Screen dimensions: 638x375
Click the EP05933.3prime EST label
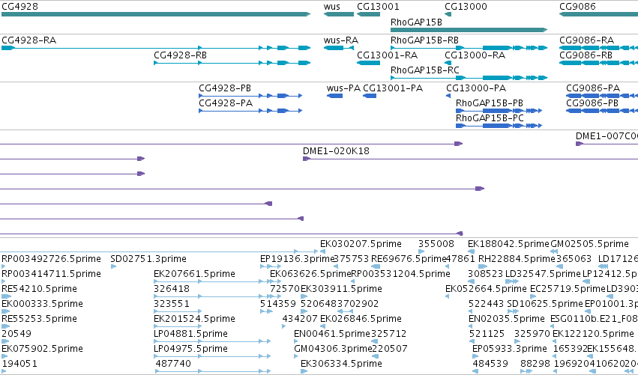coord(509,349)
